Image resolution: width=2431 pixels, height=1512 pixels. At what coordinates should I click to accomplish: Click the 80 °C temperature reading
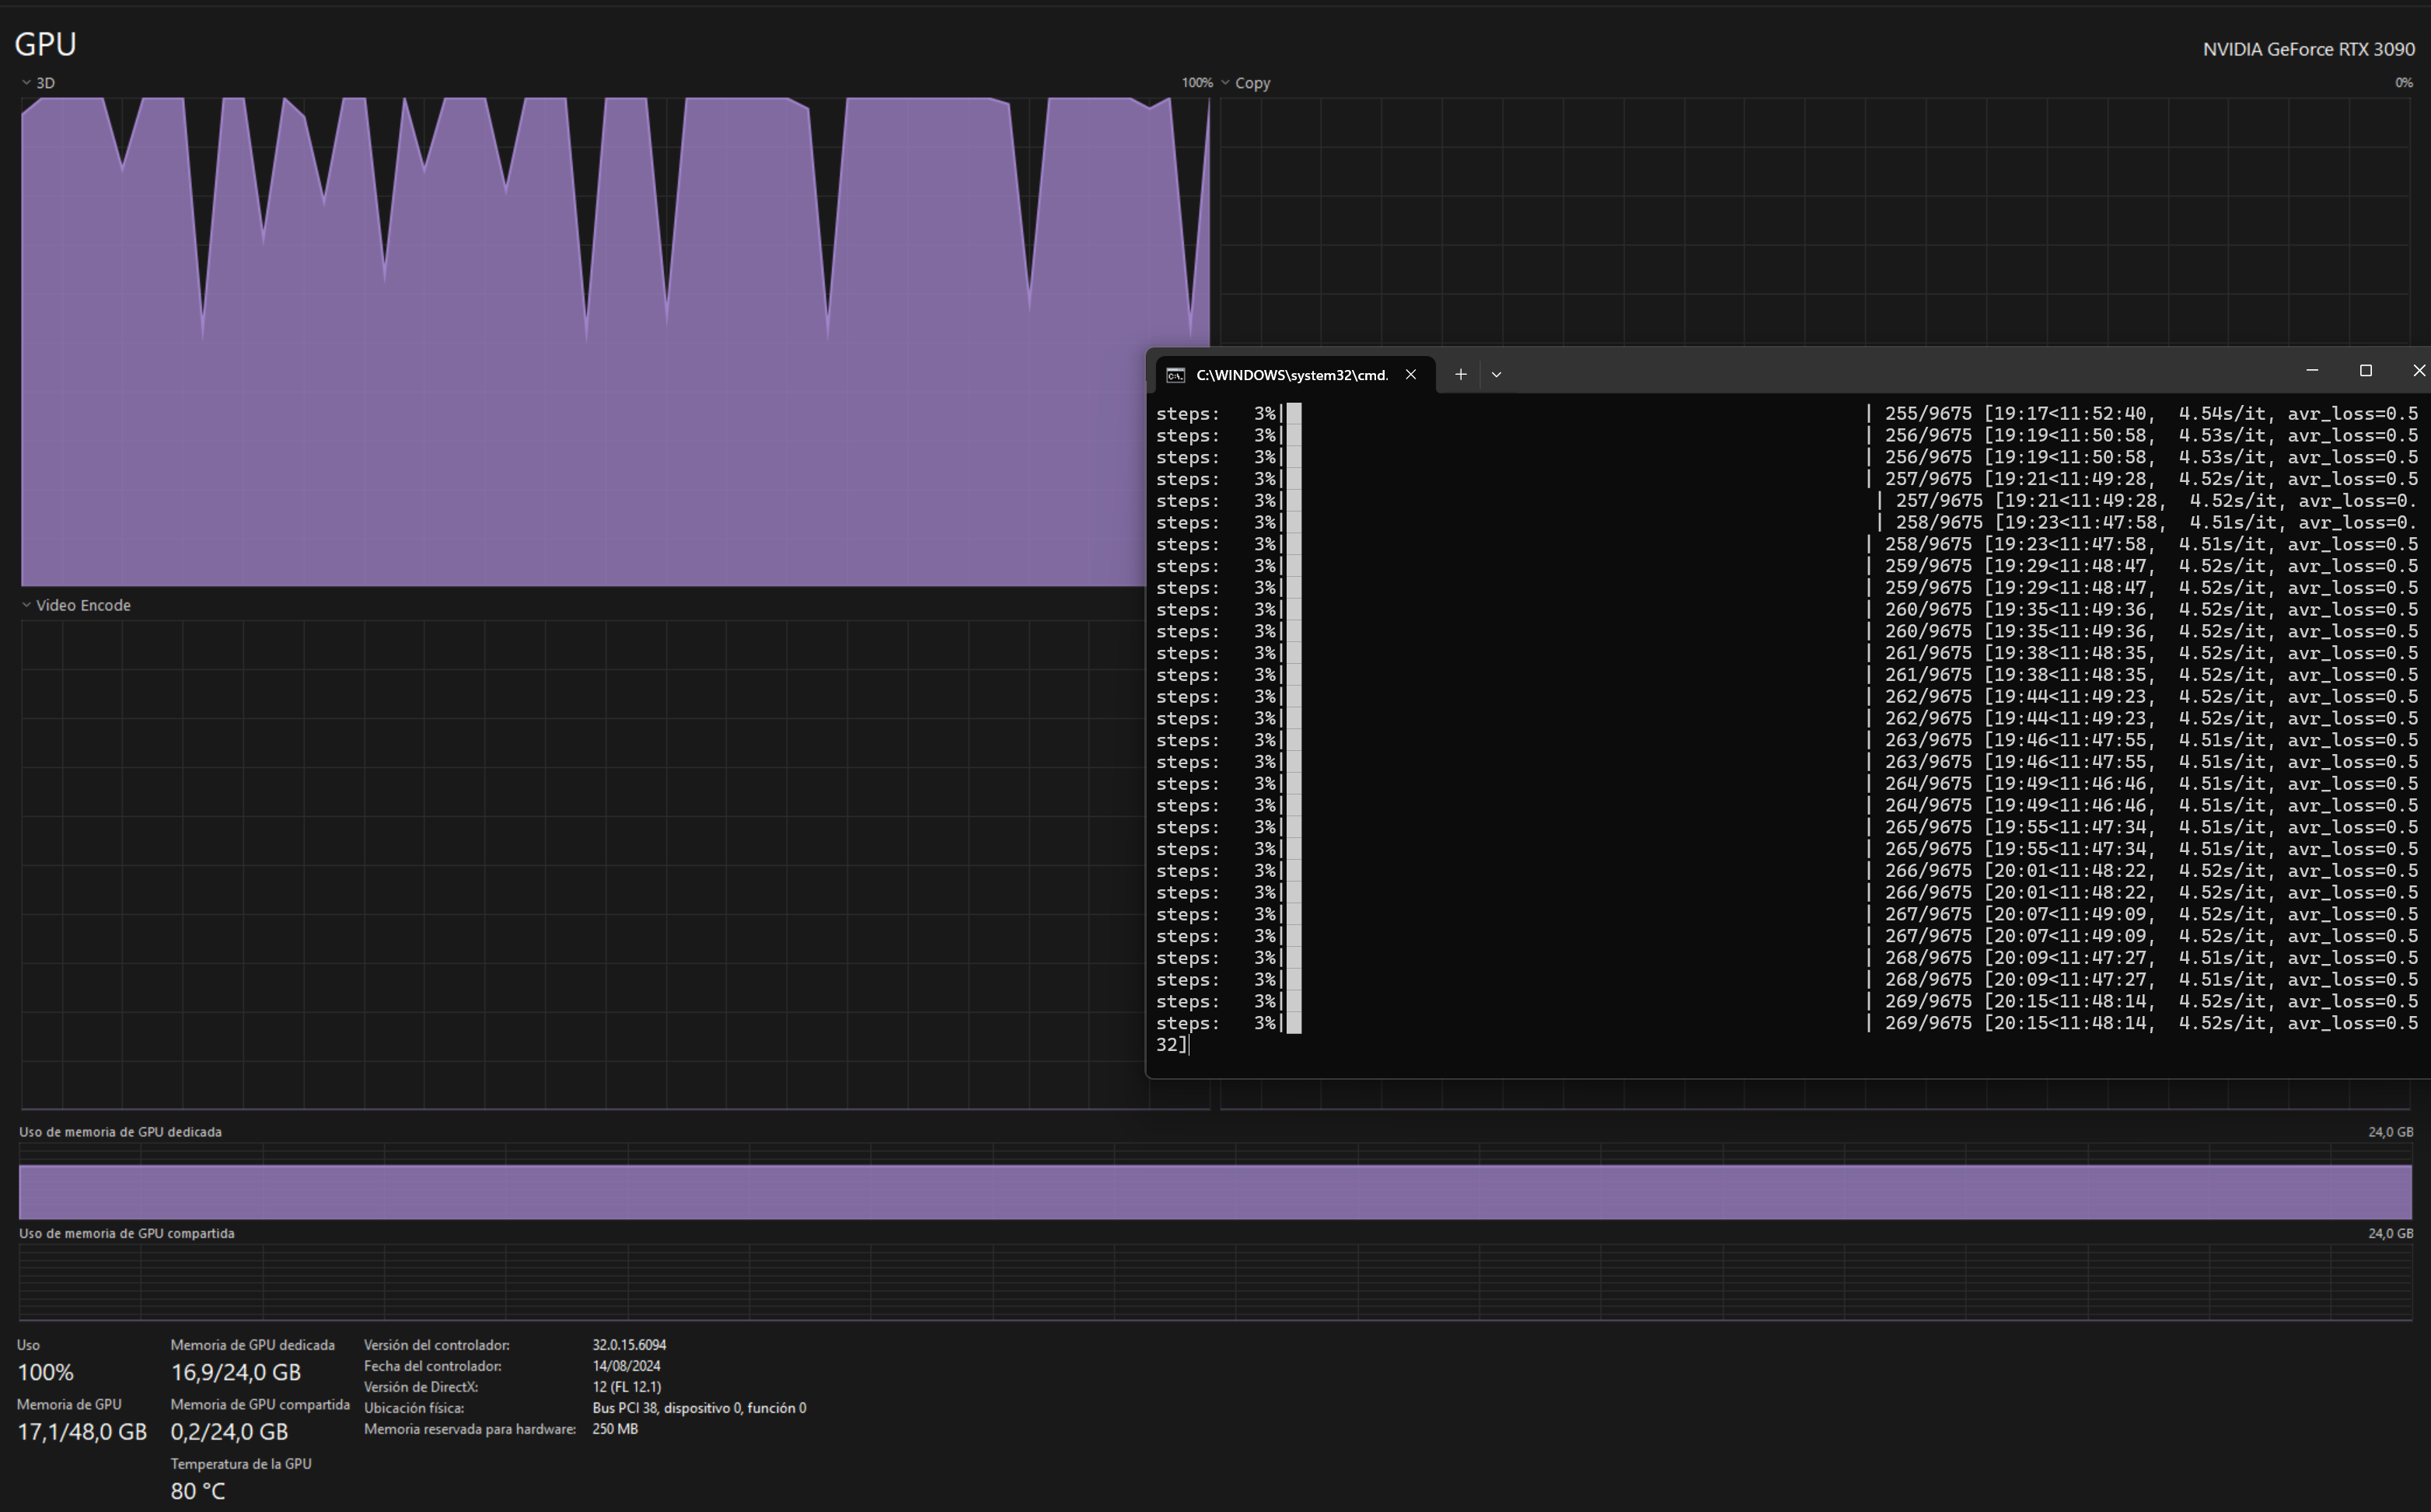point(198,1491)
